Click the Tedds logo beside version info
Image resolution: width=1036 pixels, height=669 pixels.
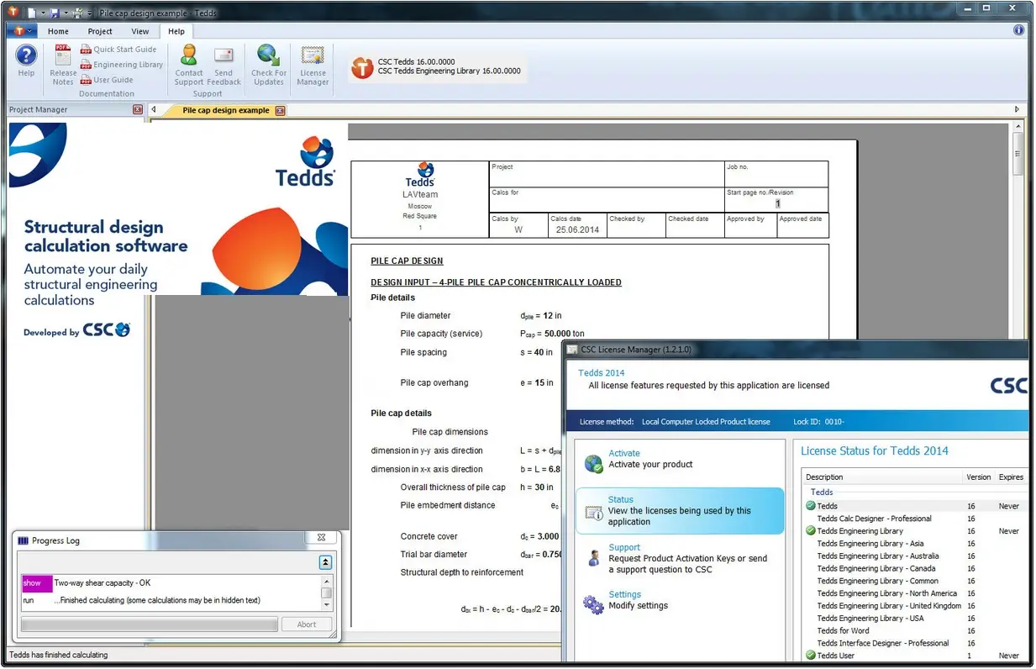pos(362,67)
